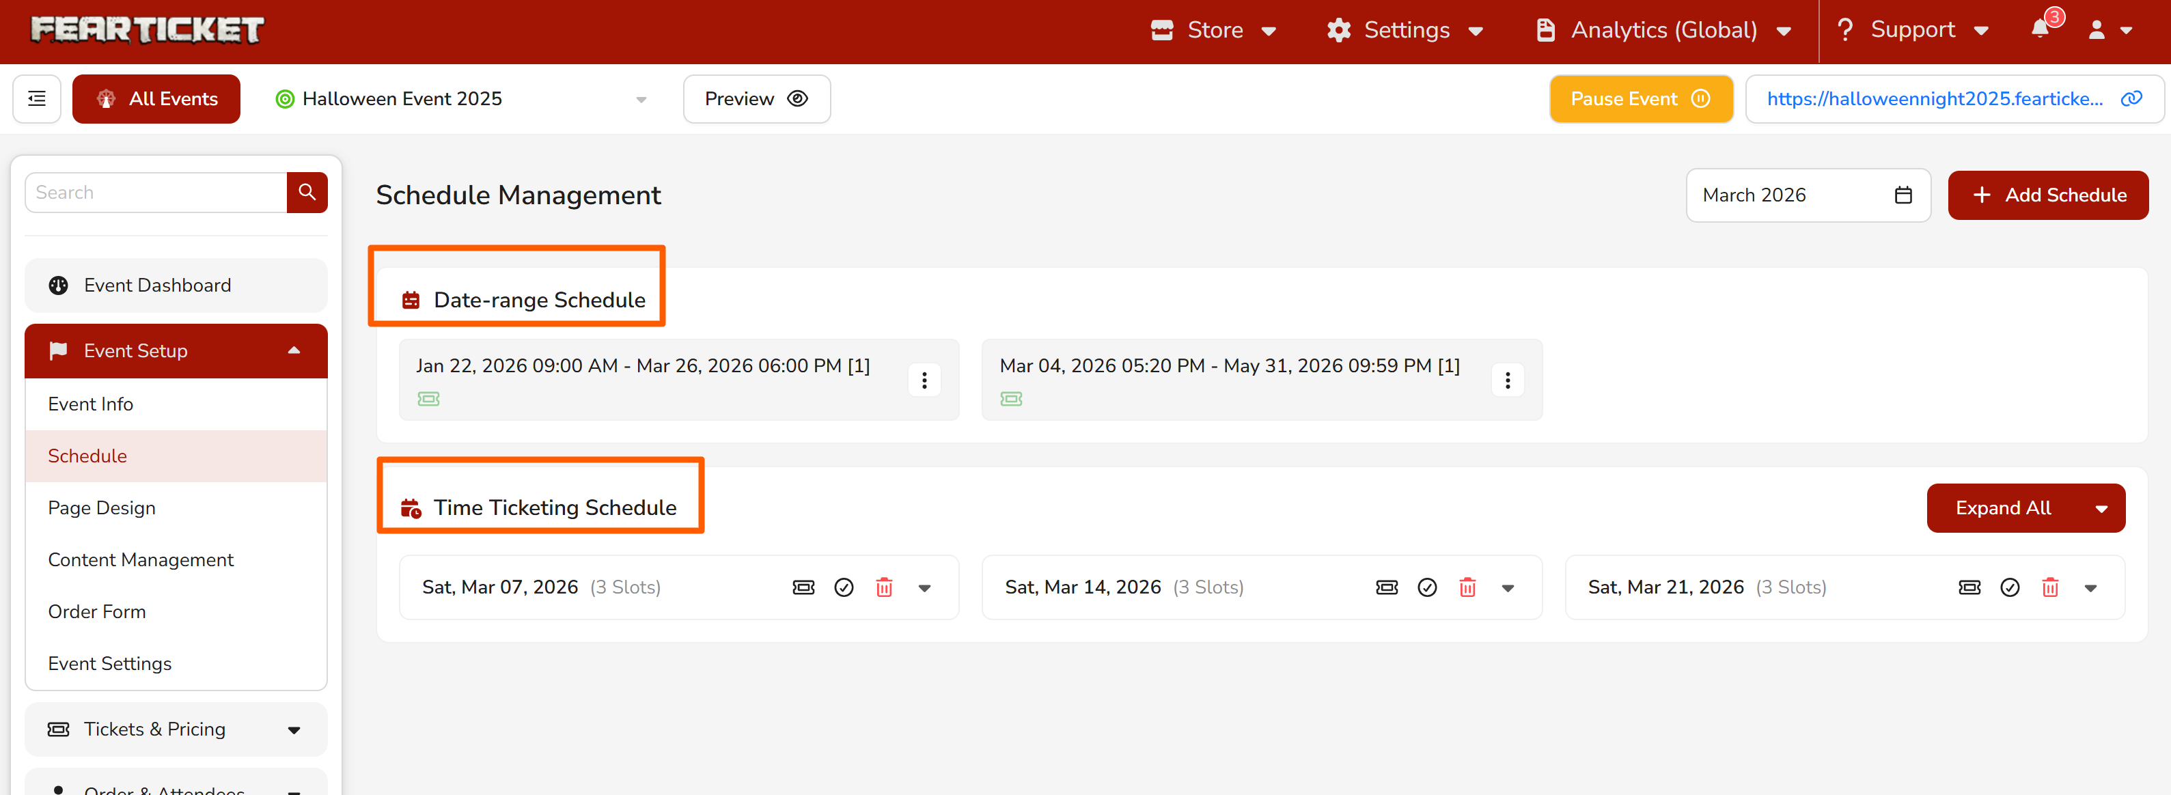Image resolution: width=2171 pixels, height=795 pixels.
Task: Pause Event toggle button
Action: tap(1640, 100)
